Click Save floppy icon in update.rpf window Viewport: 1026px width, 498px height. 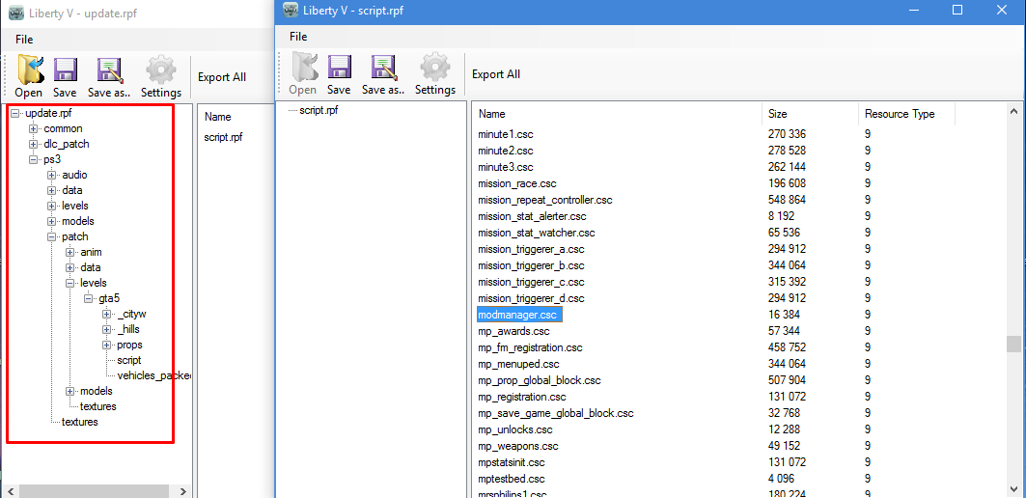coord(66,70)
